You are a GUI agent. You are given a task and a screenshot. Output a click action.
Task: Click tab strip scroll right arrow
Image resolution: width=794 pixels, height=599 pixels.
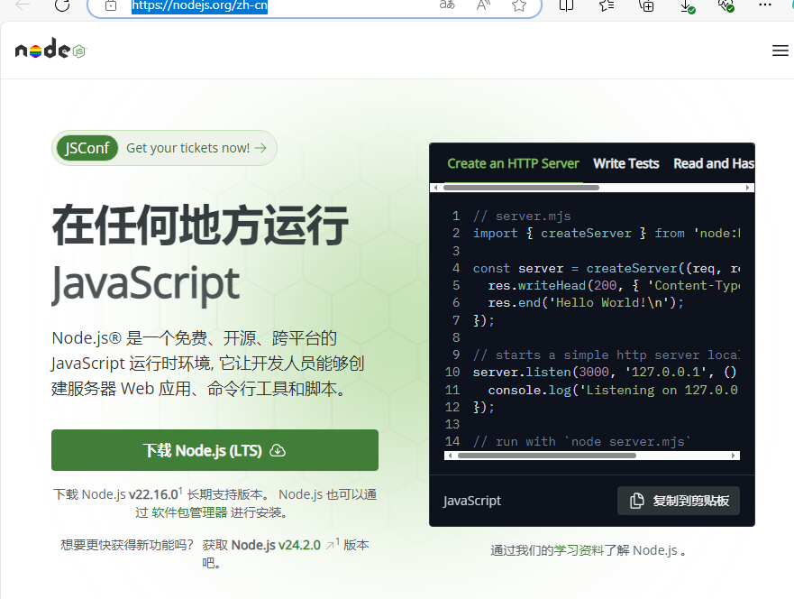(x=747, y=188)
